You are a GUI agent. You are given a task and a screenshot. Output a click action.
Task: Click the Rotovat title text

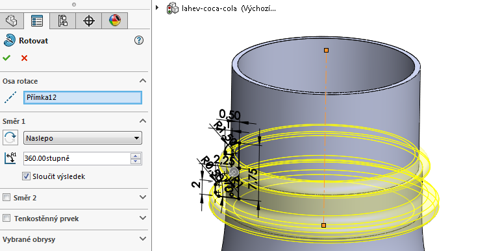point(34,41)
